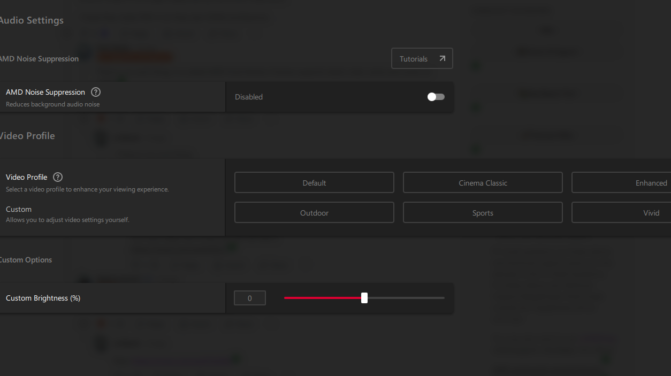This screenshot has height=376, width=671.
Task: Click 'Reduces background audio noise' description
Action: (x=52, y=104)
